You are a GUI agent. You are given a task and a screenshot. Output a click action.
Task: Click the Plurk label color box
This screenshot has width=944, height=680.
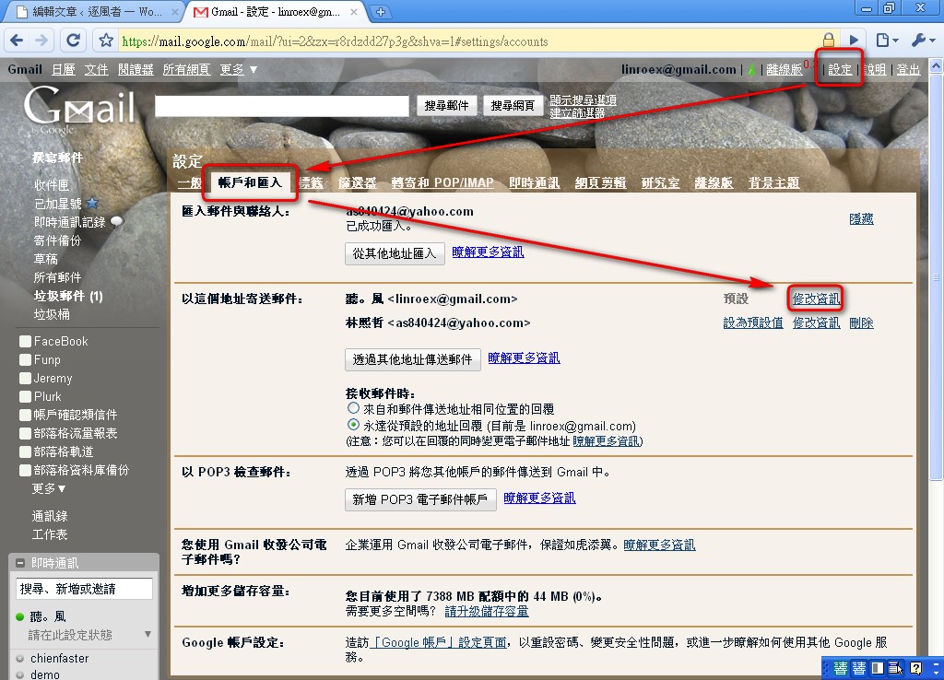pos(25,396)
